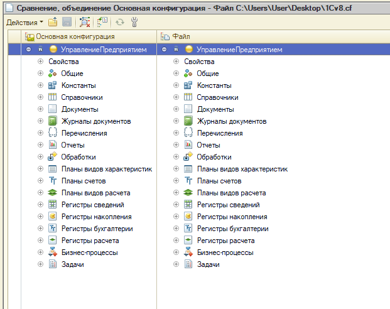Click yellow sphere icon of right УправлениеПредприятием
The height and width of the screenshot is (309, 390).
[189, 49]
